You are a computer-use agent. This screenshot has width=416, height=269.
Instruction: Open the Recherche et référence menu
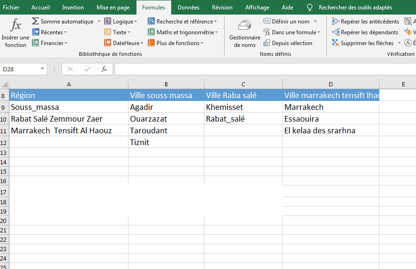(182, 21)
